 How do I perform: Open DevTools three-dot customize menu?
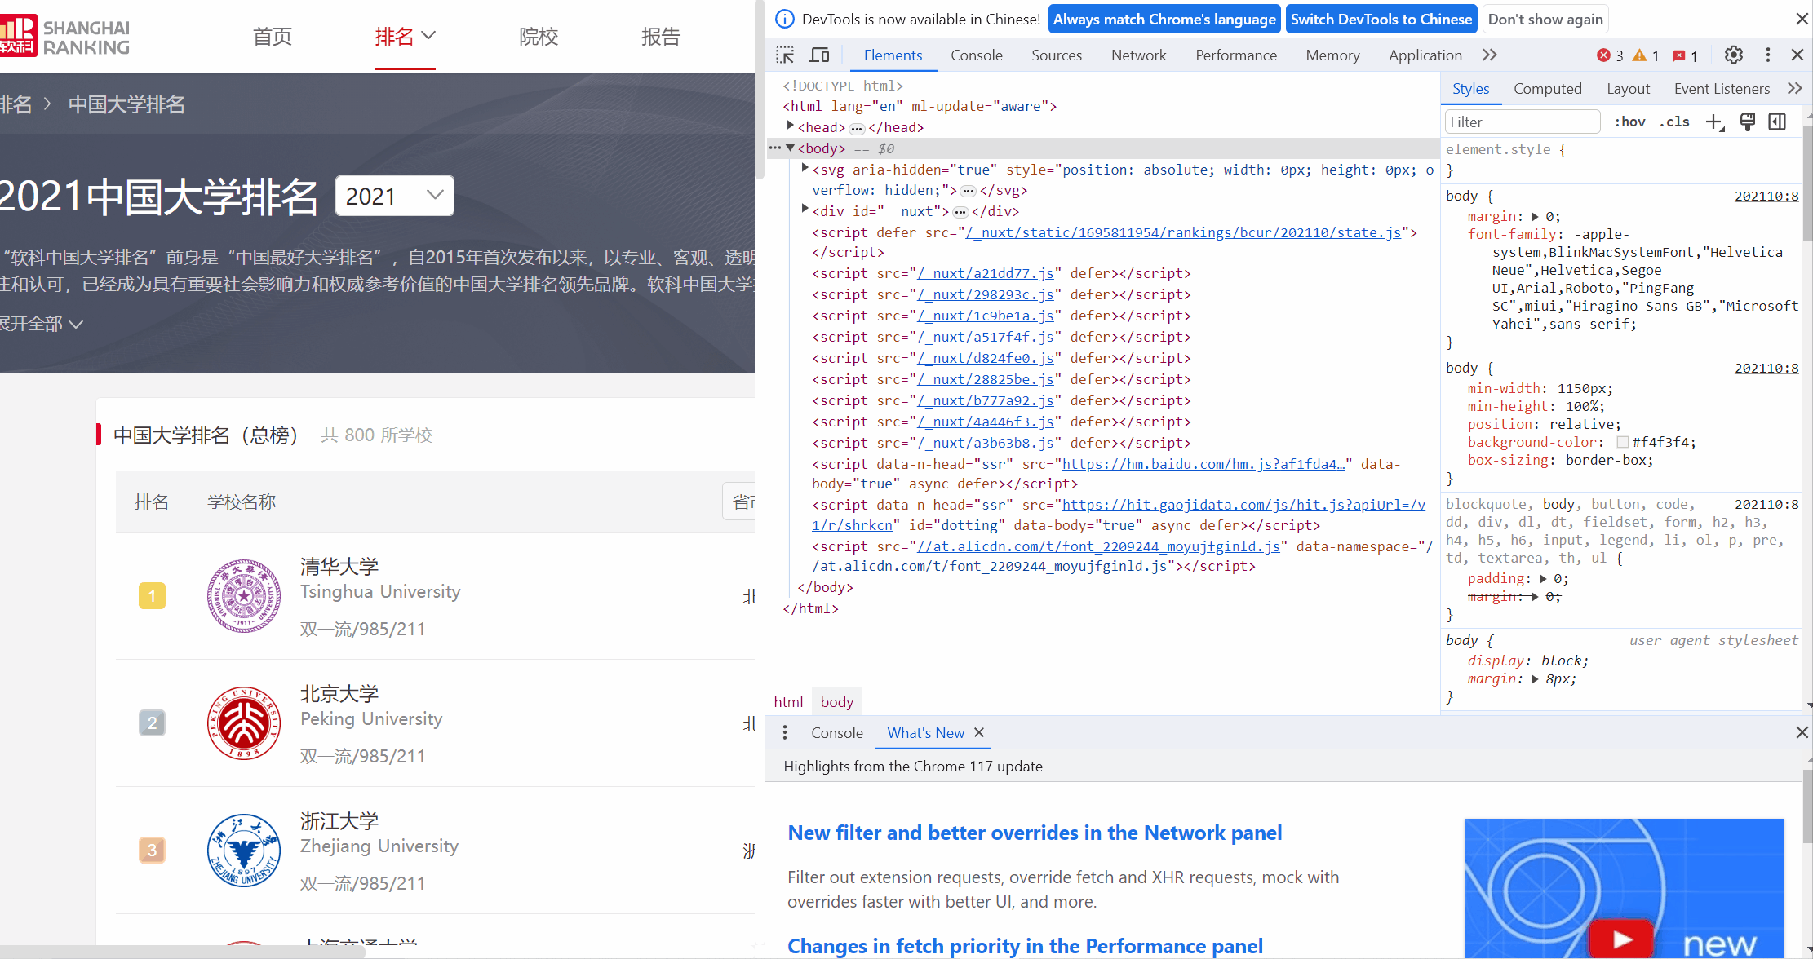[1767, 55]
